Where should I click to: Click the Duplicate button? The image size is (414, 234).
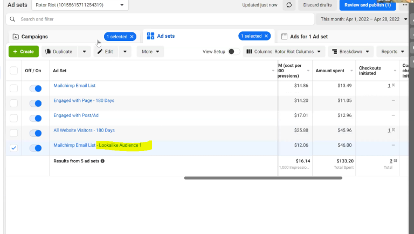tap(59, 52)
